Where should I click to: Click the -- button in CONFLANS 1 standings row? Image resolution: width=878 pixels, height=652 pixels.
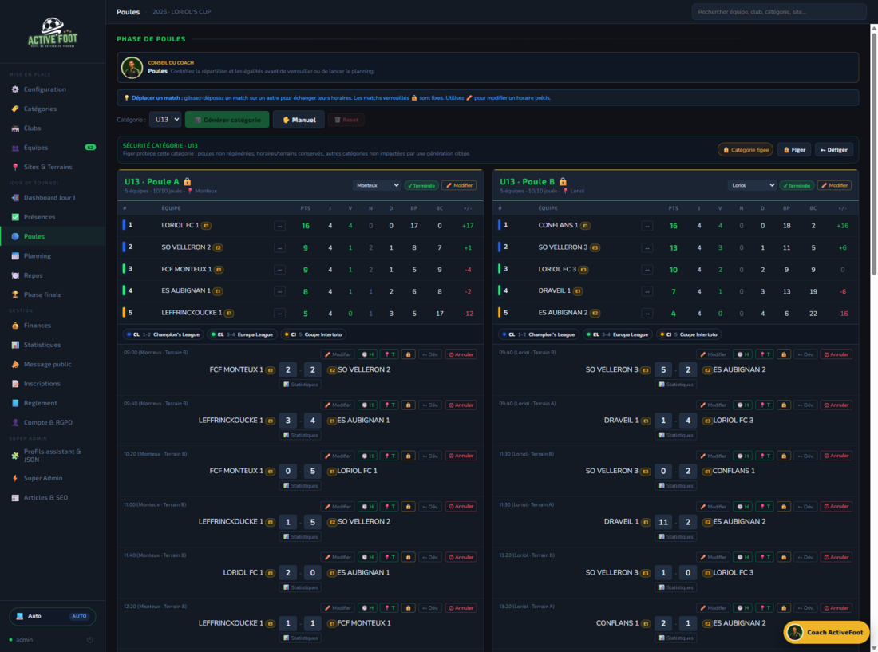647,226
